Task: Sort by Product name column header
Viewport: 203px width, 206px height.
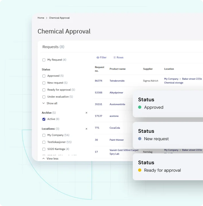Action: point(117,69)
